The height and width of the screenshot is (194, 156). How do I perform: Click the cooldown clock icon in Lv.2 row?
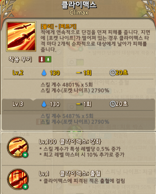click(112, 73)
